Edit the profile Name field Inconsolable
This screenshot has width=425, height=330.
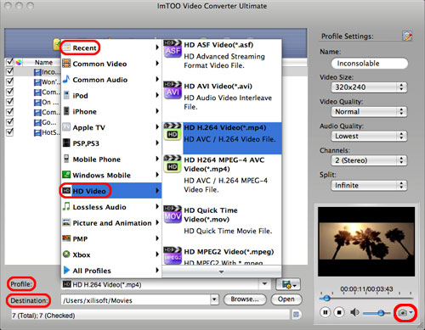[x=370, y=63]
